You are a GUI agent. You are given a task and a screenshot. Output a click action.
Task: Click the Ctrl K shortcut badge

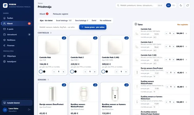pyautogui.click(x=160, y=5)
